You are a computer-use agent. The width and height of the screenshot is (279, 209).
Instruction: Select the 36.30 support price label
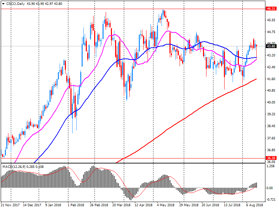271,158
